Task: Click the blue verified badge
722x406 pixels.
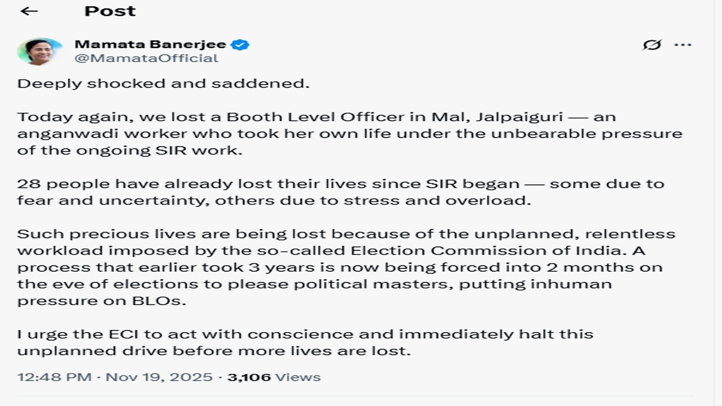Action: 240,45
